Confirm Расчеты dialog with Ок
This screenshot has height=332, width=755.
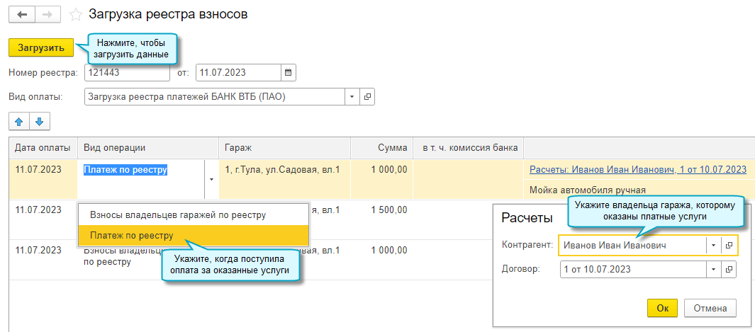tap(662, 308)
